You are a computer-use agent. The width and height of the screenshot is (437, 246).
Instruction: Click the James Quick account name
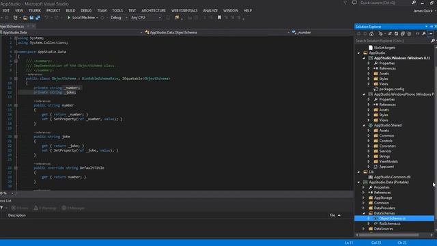coord(423,11)
